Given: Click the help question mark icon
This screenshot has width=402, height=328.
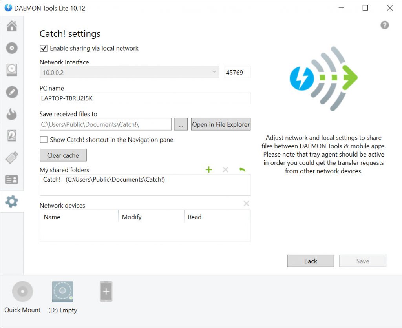Looking at the screenshot, I should click(x=385, y=25).
